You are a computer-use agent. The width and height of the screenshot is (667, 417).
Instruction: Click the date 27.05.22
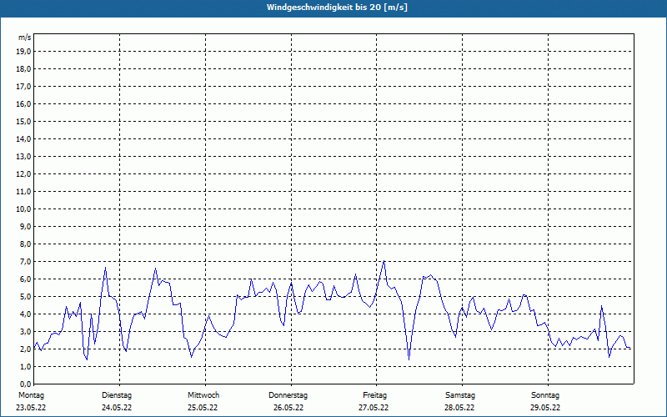(374, 408)
